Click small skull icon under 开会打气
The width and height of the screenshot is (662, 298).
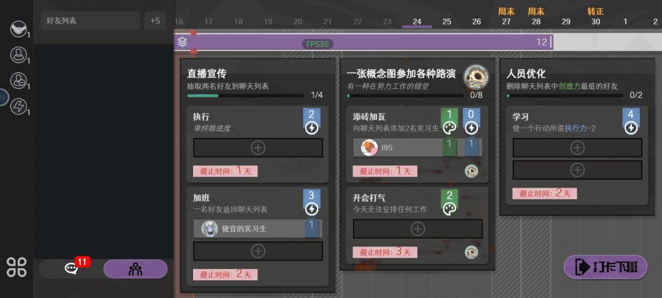(x=471, y=252)
